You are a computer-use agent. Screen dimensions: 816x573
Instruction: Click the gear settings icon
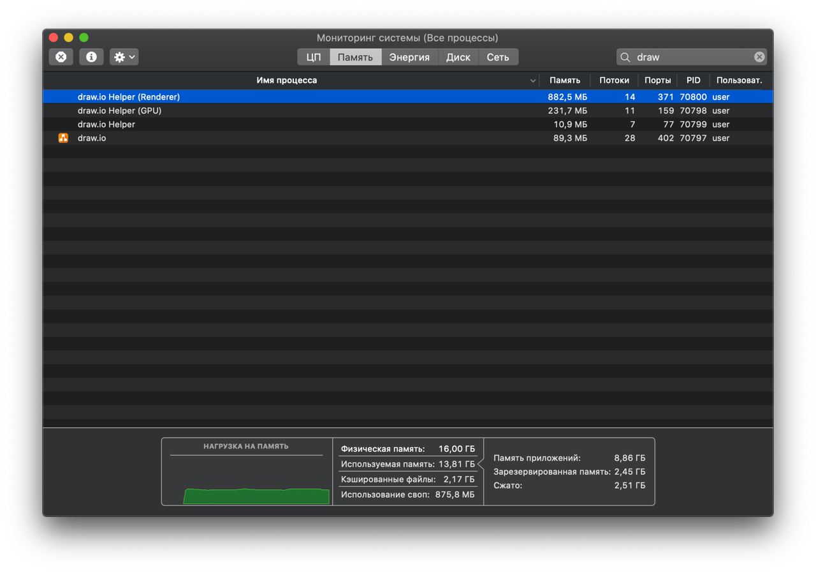pyautogui.click(x=120, y=57)
